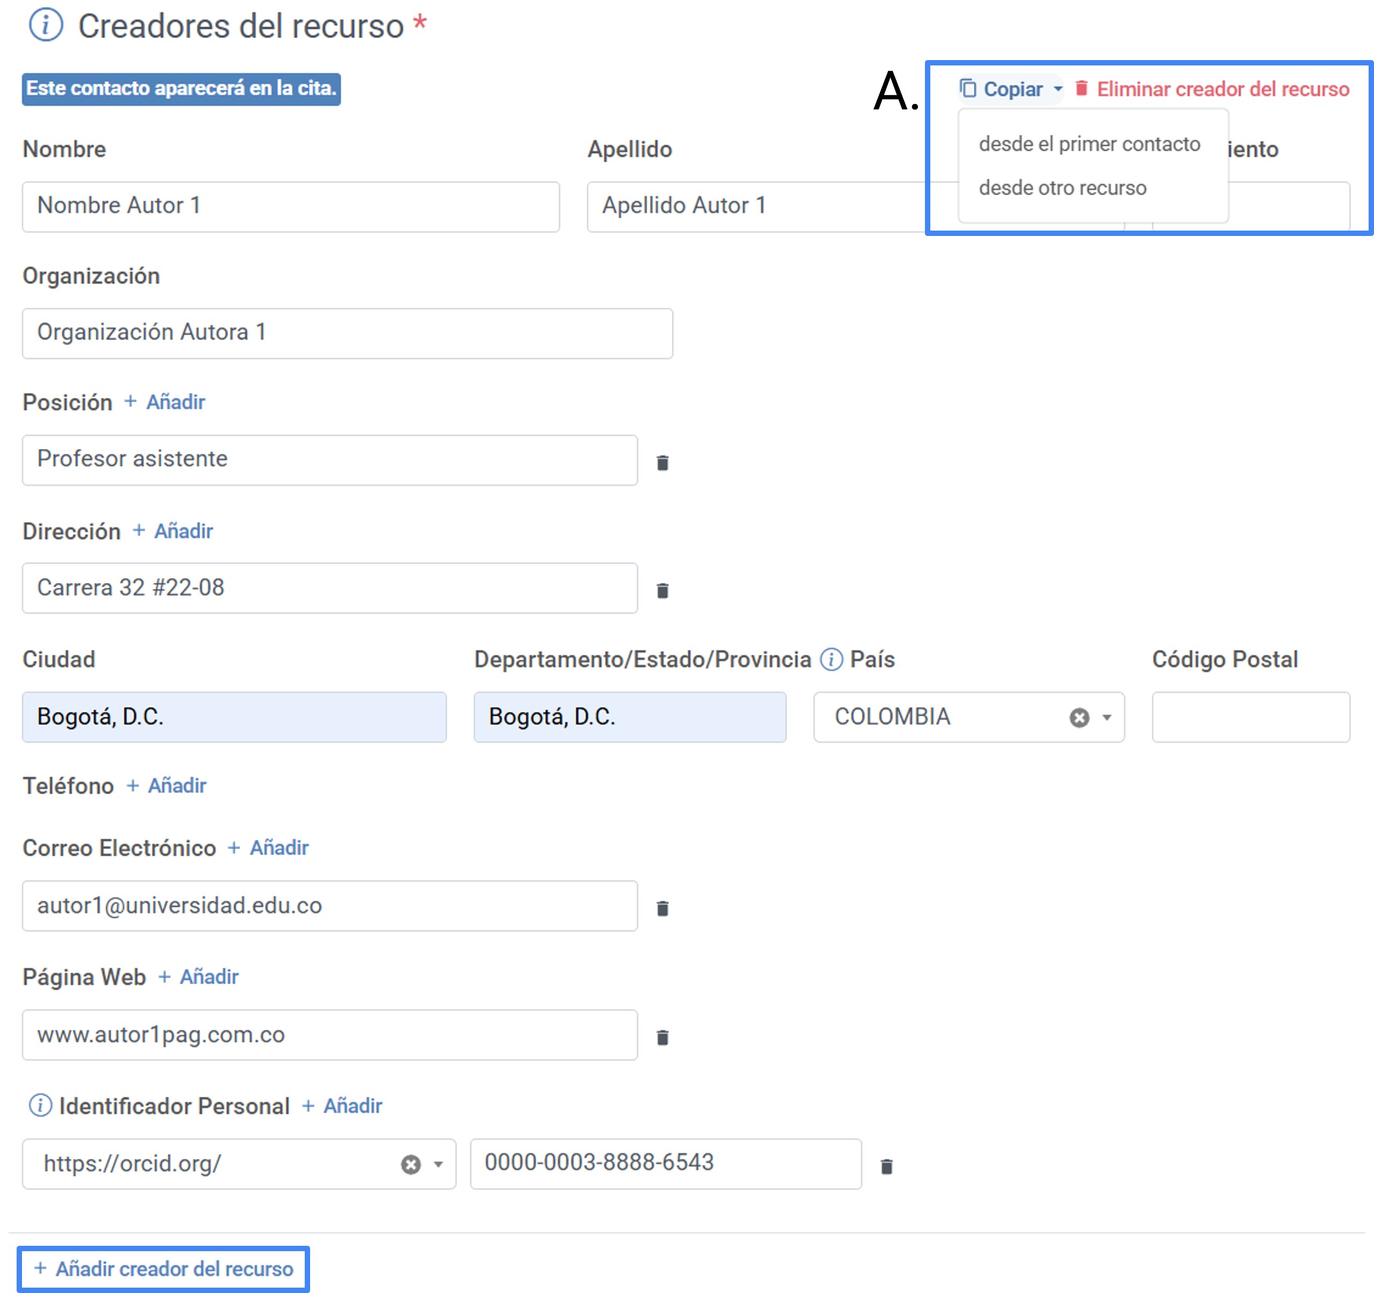Image resolution: width=1374 pixels, height=1293 pixels.
Task: Click info icon next to Departamento/Estado/Provincia
Action: [831, 659]
